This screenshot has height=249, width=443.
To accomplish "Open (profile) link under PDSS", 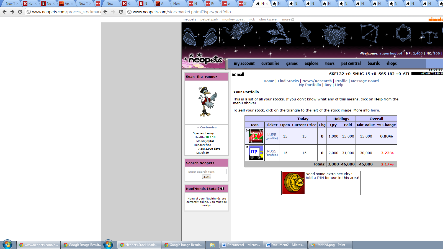I will point(272,155).
